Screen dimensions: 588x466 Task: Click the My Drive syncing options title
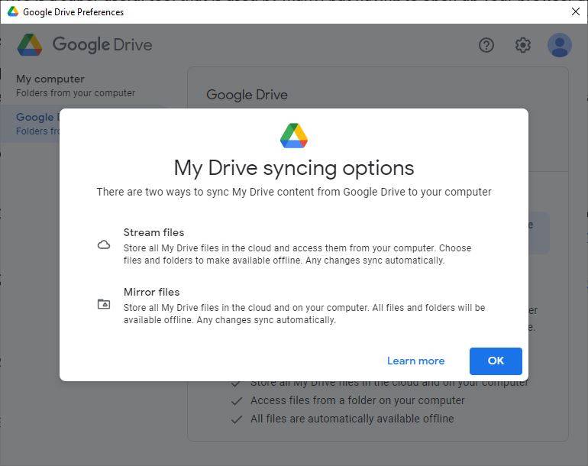click(294, 167)
